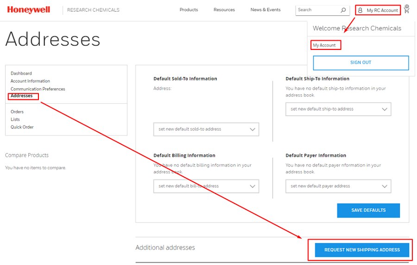417x265 pixels.
Task: Open Communication Preferences in the sidebar
Action: coord(38,89)
